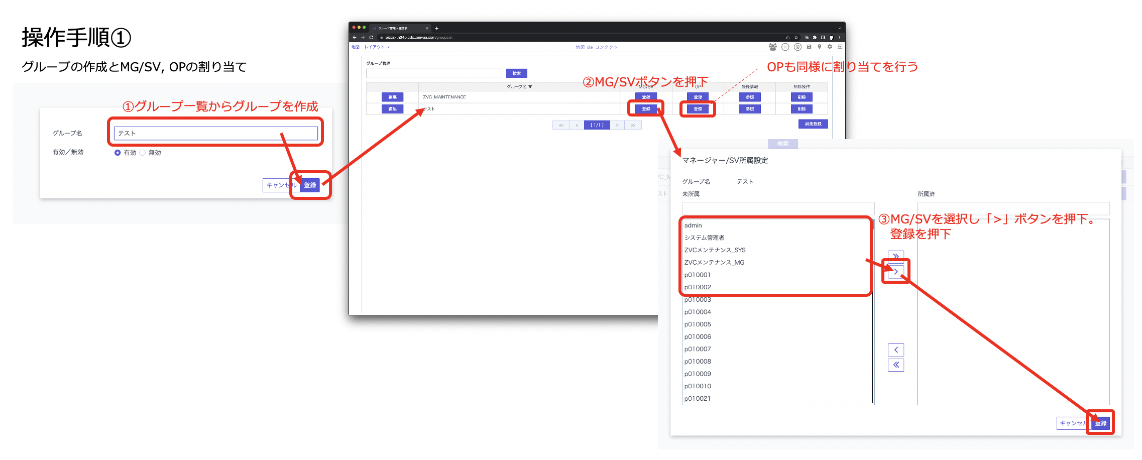Select the 無効 radio button
Viewport: 1142px width, 460px height.
coord(143,153)
